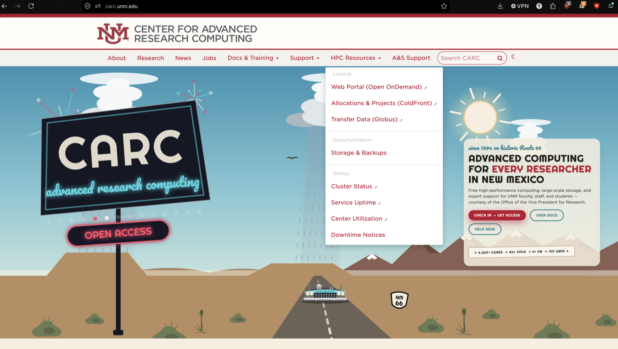Bookmark this page with the star icon
Image resolution: width=618 pixels, height=349 pixels.
tap(444, 6)
